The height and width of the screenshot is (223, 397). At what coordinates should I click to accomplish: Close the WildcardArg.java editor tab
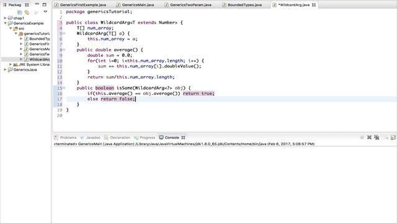click(x=314, y=5)
